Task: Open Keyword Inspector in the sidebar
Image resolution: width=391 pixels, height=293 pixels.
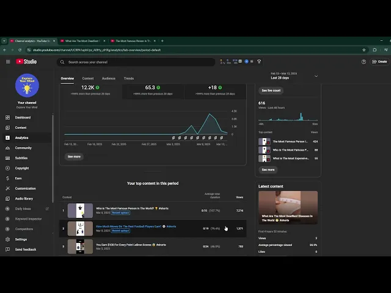Action: click(27, 219)
